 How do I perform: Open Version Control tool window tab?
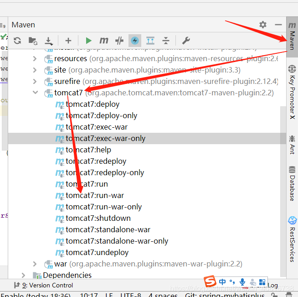tap(44, 285)
